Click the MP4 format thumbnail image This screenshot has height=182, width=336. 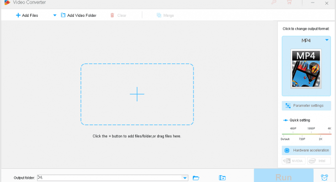[x=306, y=68]
